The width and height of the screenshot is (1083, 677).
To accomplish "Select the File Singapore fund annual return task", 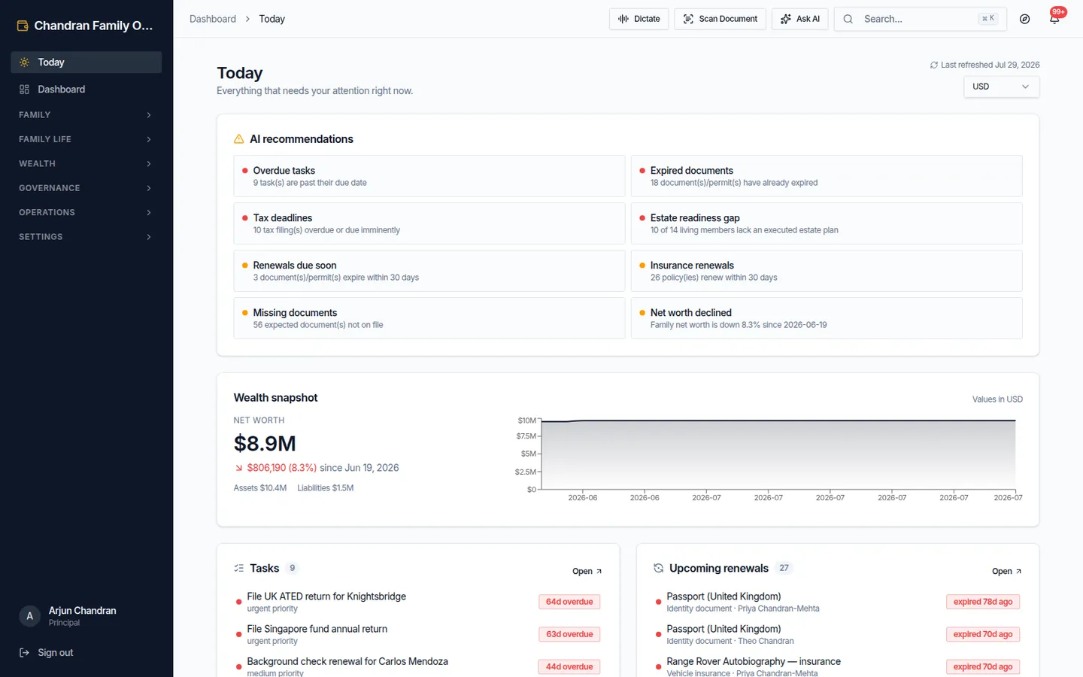I will tap(418, 634).
